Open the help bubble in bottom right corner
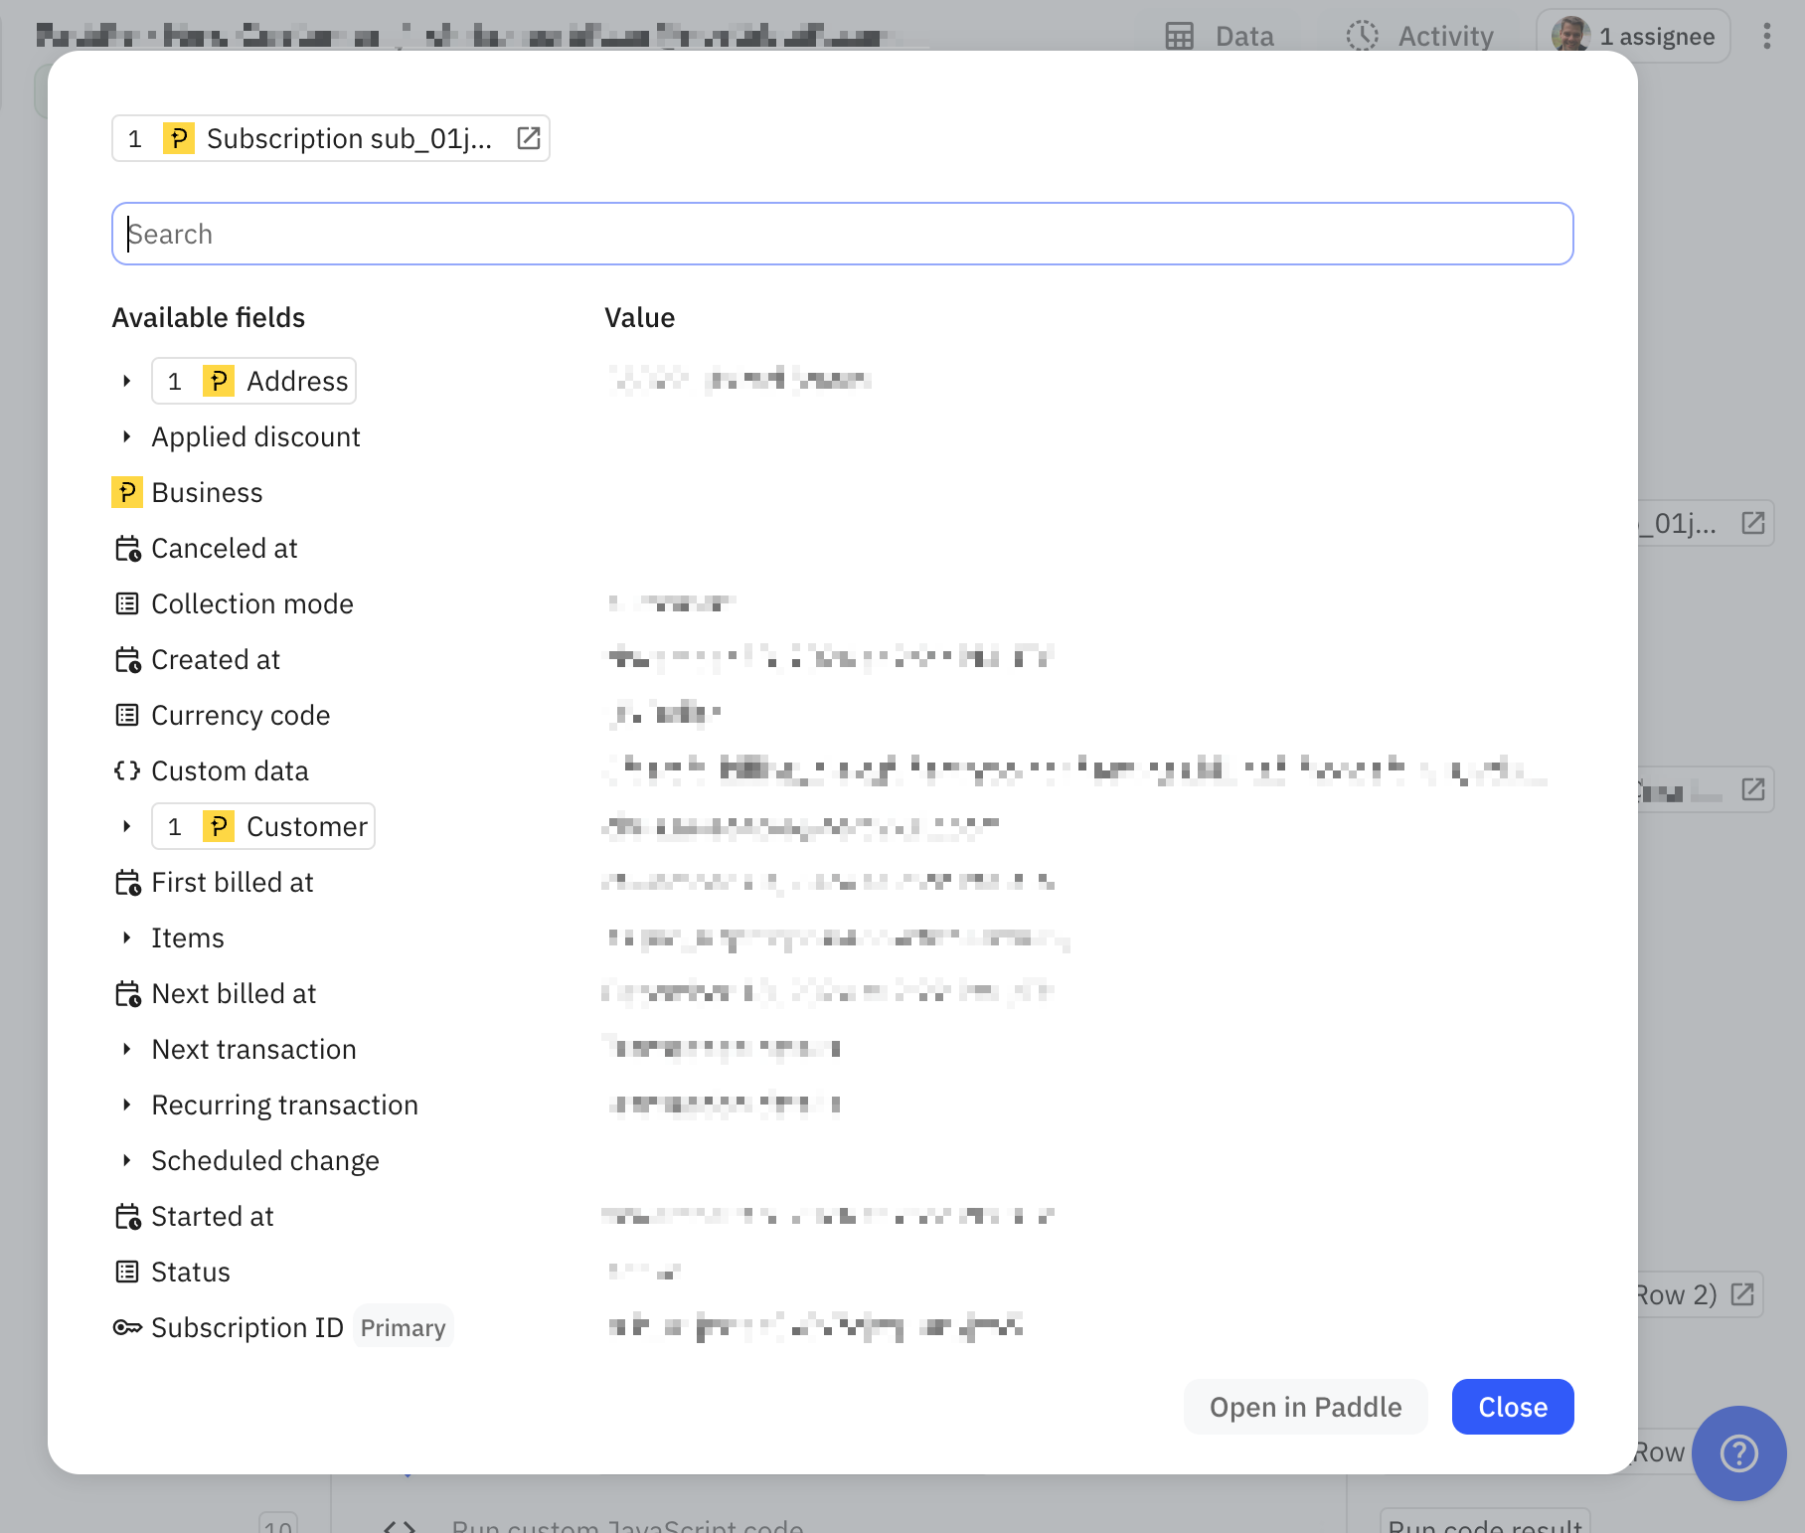This screenshot has width=1805, height=1533. coord(1738,1452)
